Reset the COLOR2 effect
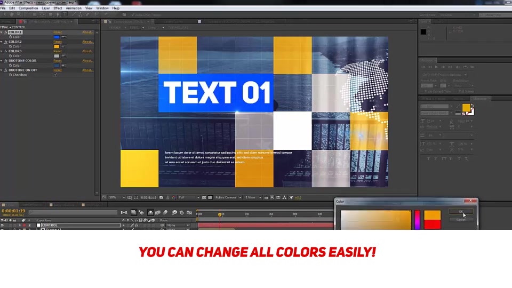The image size is (512, 288). tap(58, 42)
